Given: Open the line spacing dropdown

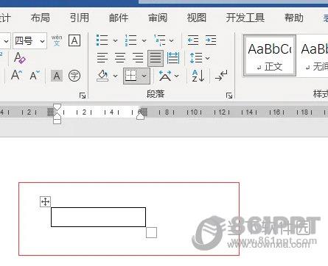Looking at the screenshot, I should coord(200,58).
